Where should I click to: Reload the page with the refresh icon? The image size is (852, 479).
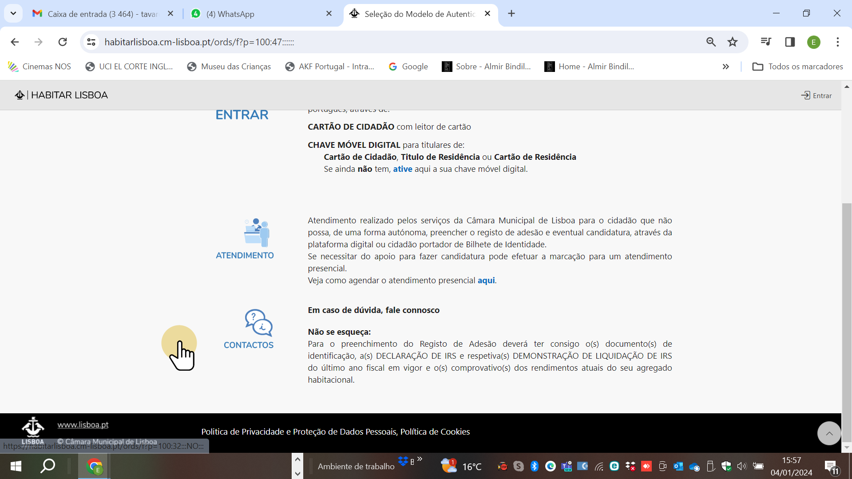pyautogui.click(x=63, y=42)
